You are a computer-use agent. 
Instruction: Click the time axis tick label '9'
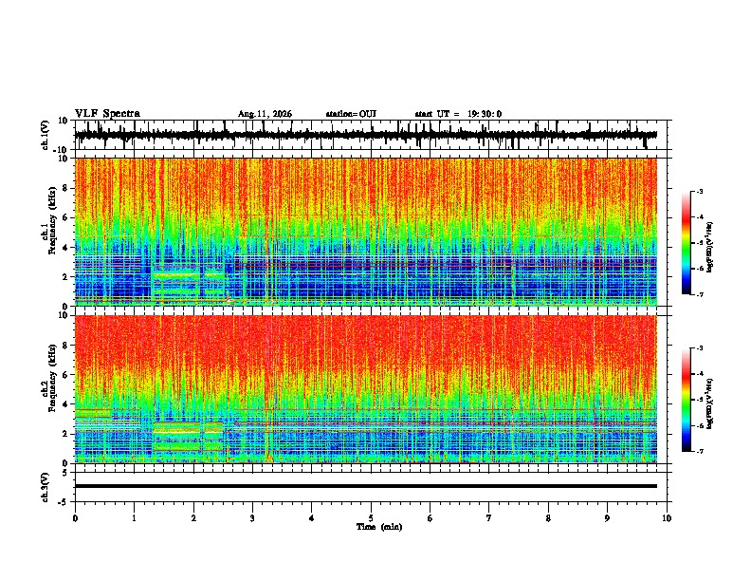coord(607,518)
